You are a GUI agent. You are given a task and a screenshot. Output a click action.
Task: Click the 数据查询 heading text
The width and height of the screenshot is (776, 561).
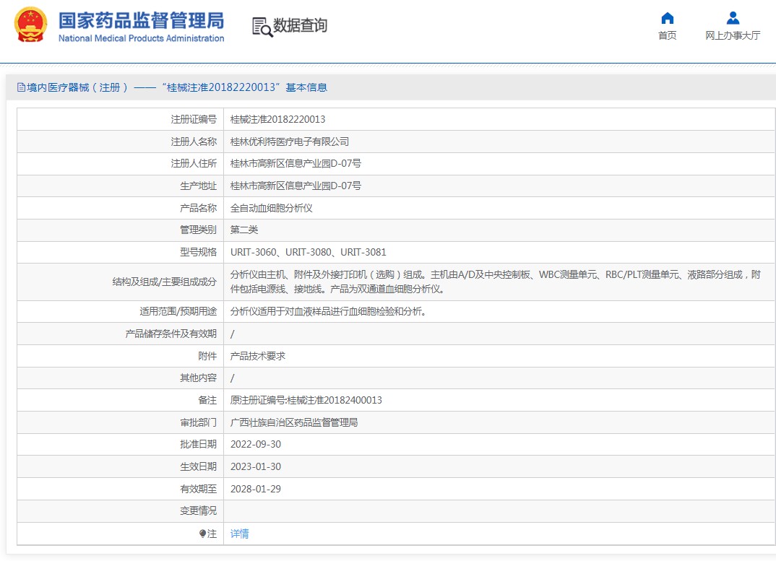(x=300, y=26)
